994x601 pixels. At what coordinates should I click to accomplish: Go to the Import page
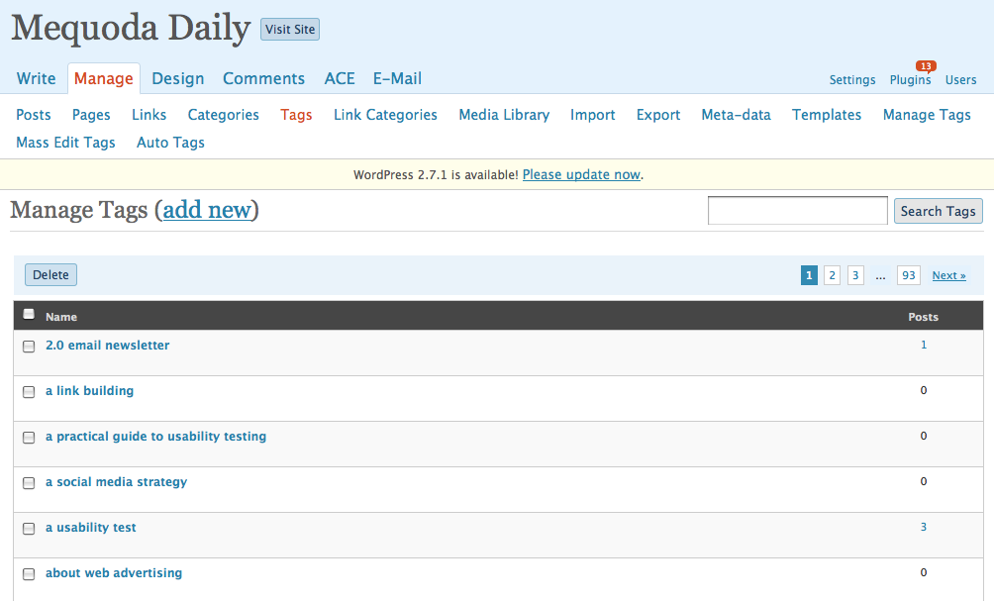point(593,115)
